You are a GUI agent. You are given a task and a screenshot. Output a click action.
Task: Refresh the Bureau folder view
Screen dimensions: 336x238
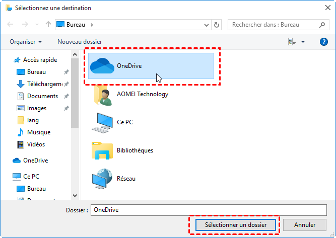coord(217,25)
